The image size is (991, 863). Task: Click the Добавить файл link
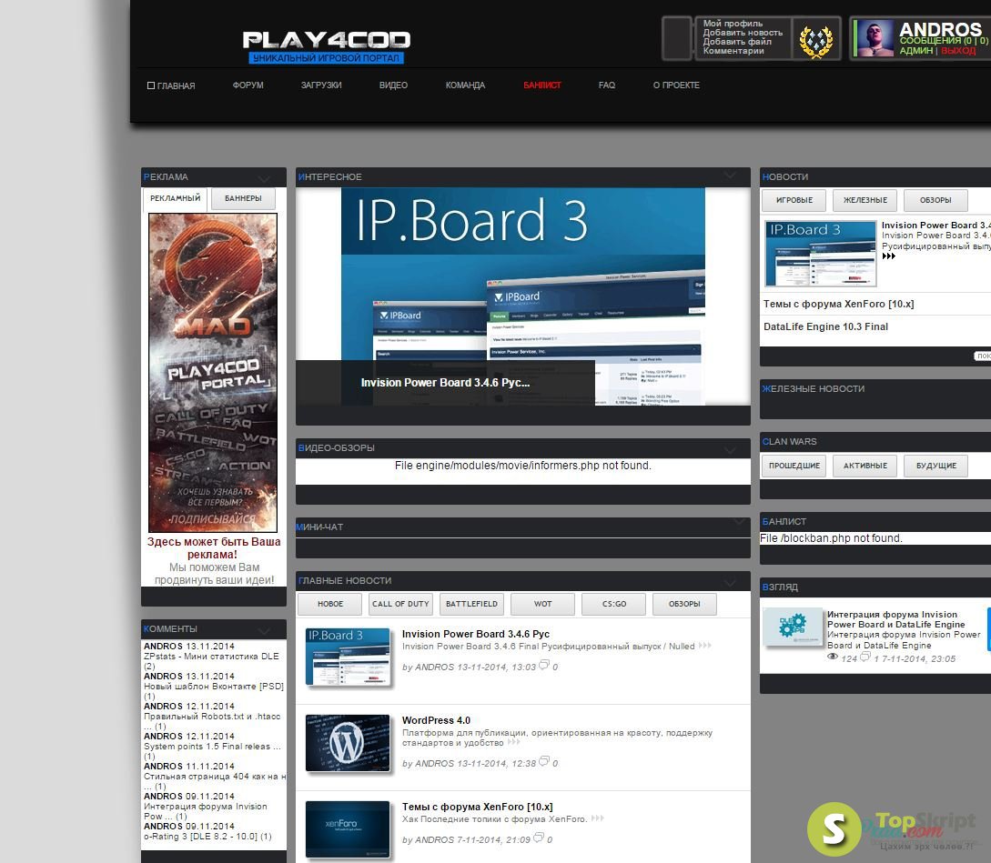click(737, 42)
